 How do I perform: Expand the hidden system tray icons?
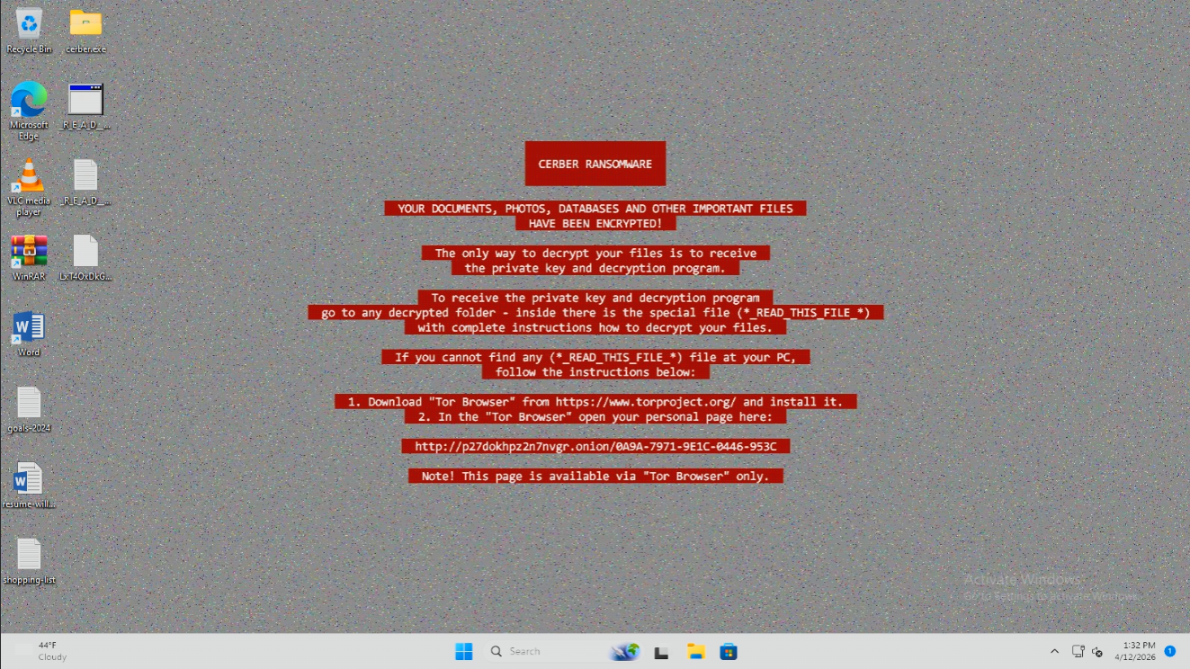[1054, 651]
